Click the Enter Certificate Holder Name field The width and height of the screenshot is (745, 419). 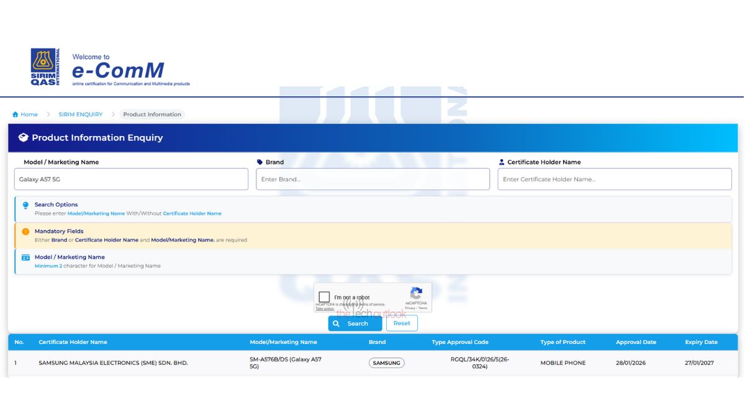pyautogui.click(x=614, y=179)
